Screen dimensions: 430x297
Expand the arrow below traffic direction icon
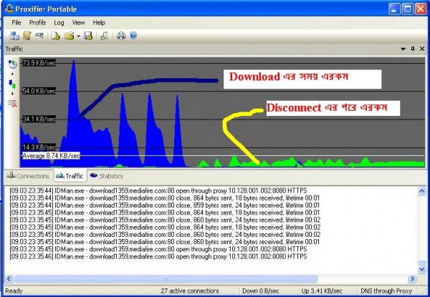13,94
